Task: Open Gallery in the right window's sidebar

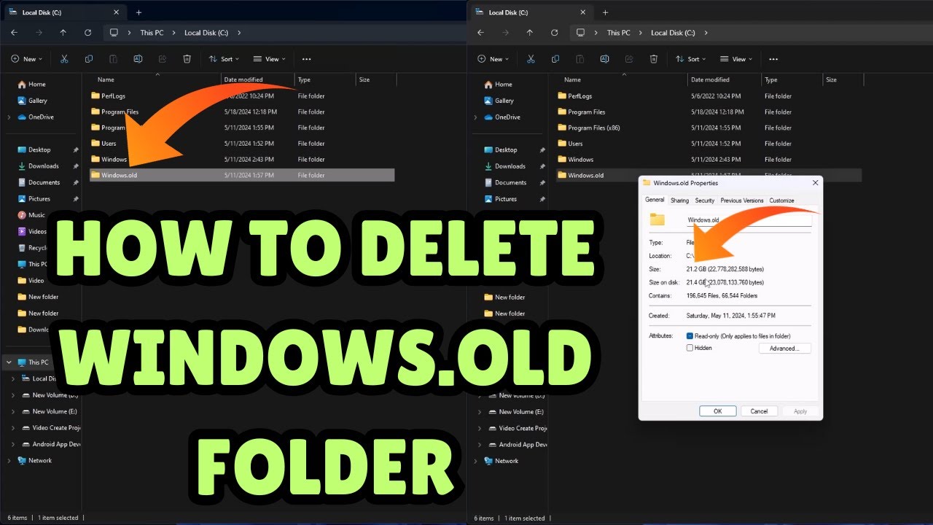Action: 499,101
